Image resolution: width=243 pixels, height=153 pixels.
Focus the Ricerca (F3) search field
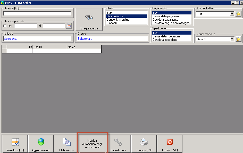(x=38, y=13)
